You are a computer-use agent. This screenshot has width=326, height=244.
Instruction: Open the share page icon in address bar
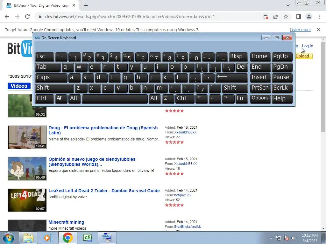276,17
